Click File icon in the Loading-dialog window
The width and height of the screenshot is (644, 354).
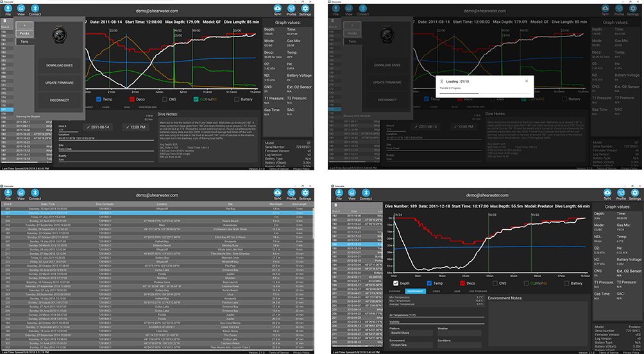(336, 8)
